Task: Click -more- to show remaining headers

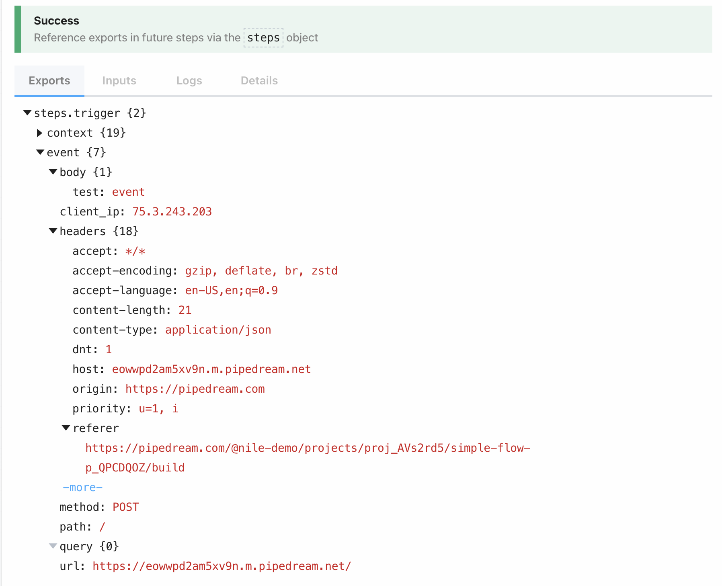Action: click(x=83, y=488)
